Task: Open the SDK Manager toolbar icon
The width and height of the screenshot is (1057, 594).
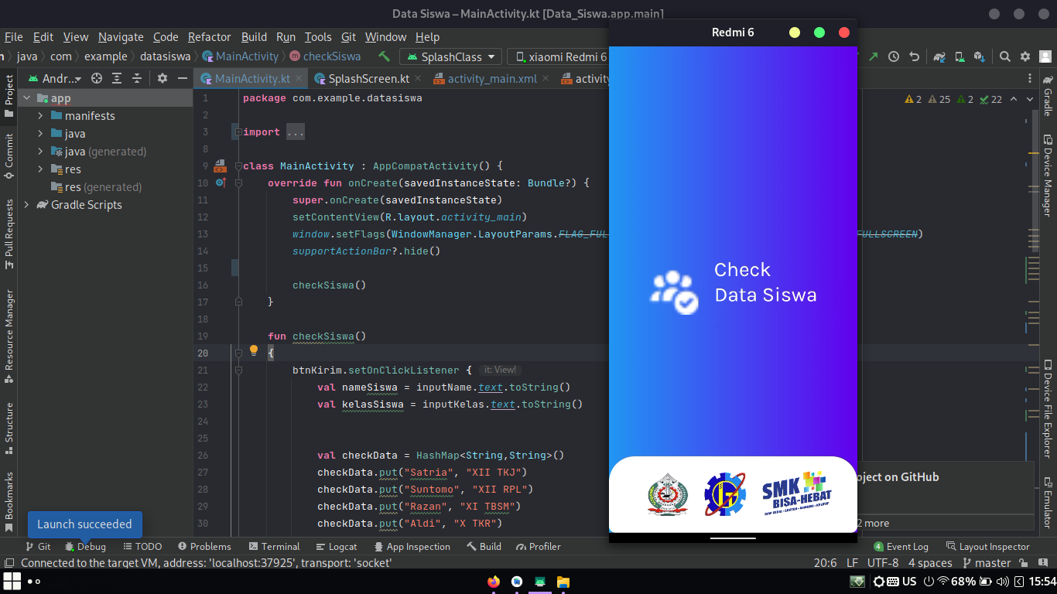Action: pos(980,56)
